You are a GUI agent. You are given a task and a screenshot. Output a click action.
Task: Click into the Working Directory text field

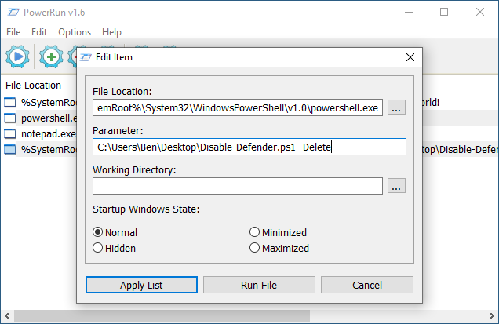[x=237, y=186]
